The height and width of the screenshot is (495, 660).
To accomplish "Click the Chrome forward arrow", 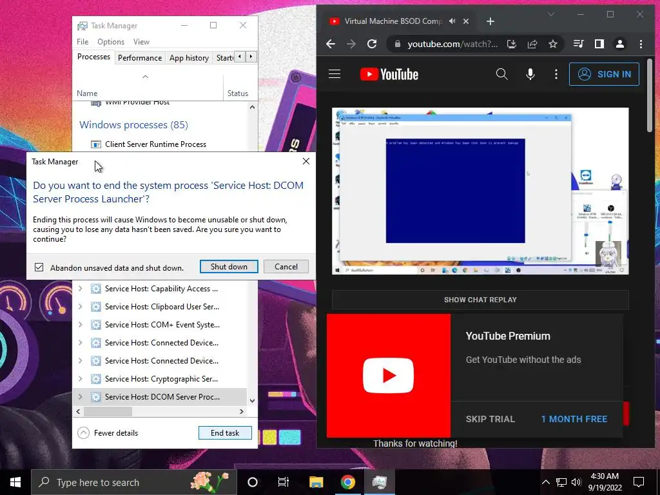I will pyautogui.click(x=351, y=44).
